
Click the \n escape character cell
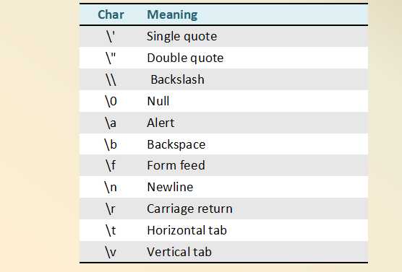(111, 188)
